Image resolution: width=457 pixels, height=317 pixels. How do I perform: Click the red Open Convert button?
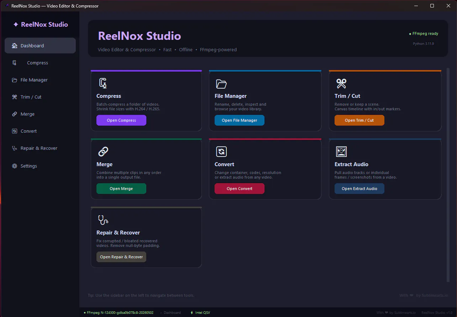(240, 189)
